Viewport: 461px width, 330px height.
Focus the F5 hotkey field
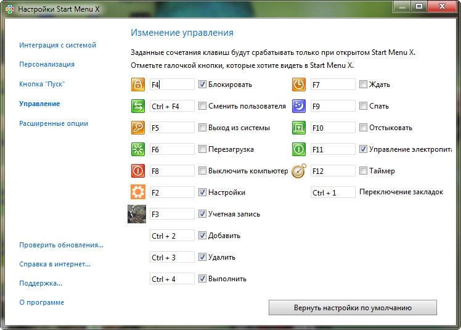pyautogui.click(x=172, y=128)
